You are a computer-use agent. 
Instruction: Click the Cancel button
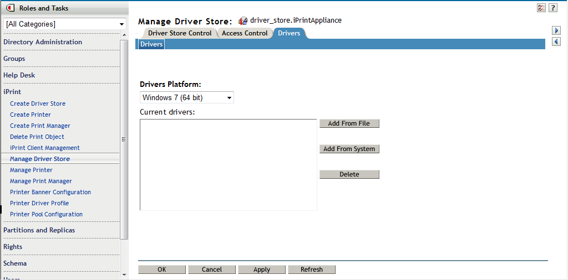point(212,269)
